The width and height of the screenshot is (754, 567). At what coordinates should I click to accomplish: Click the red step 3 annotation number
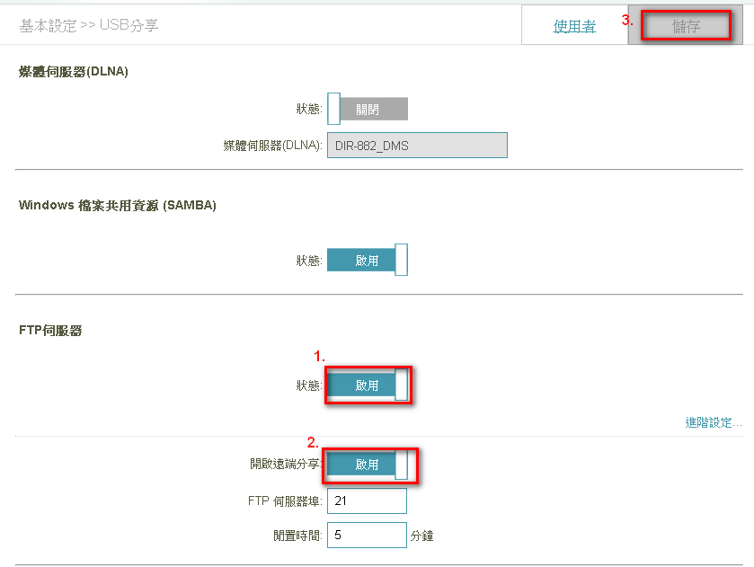(x=627, y=20)
